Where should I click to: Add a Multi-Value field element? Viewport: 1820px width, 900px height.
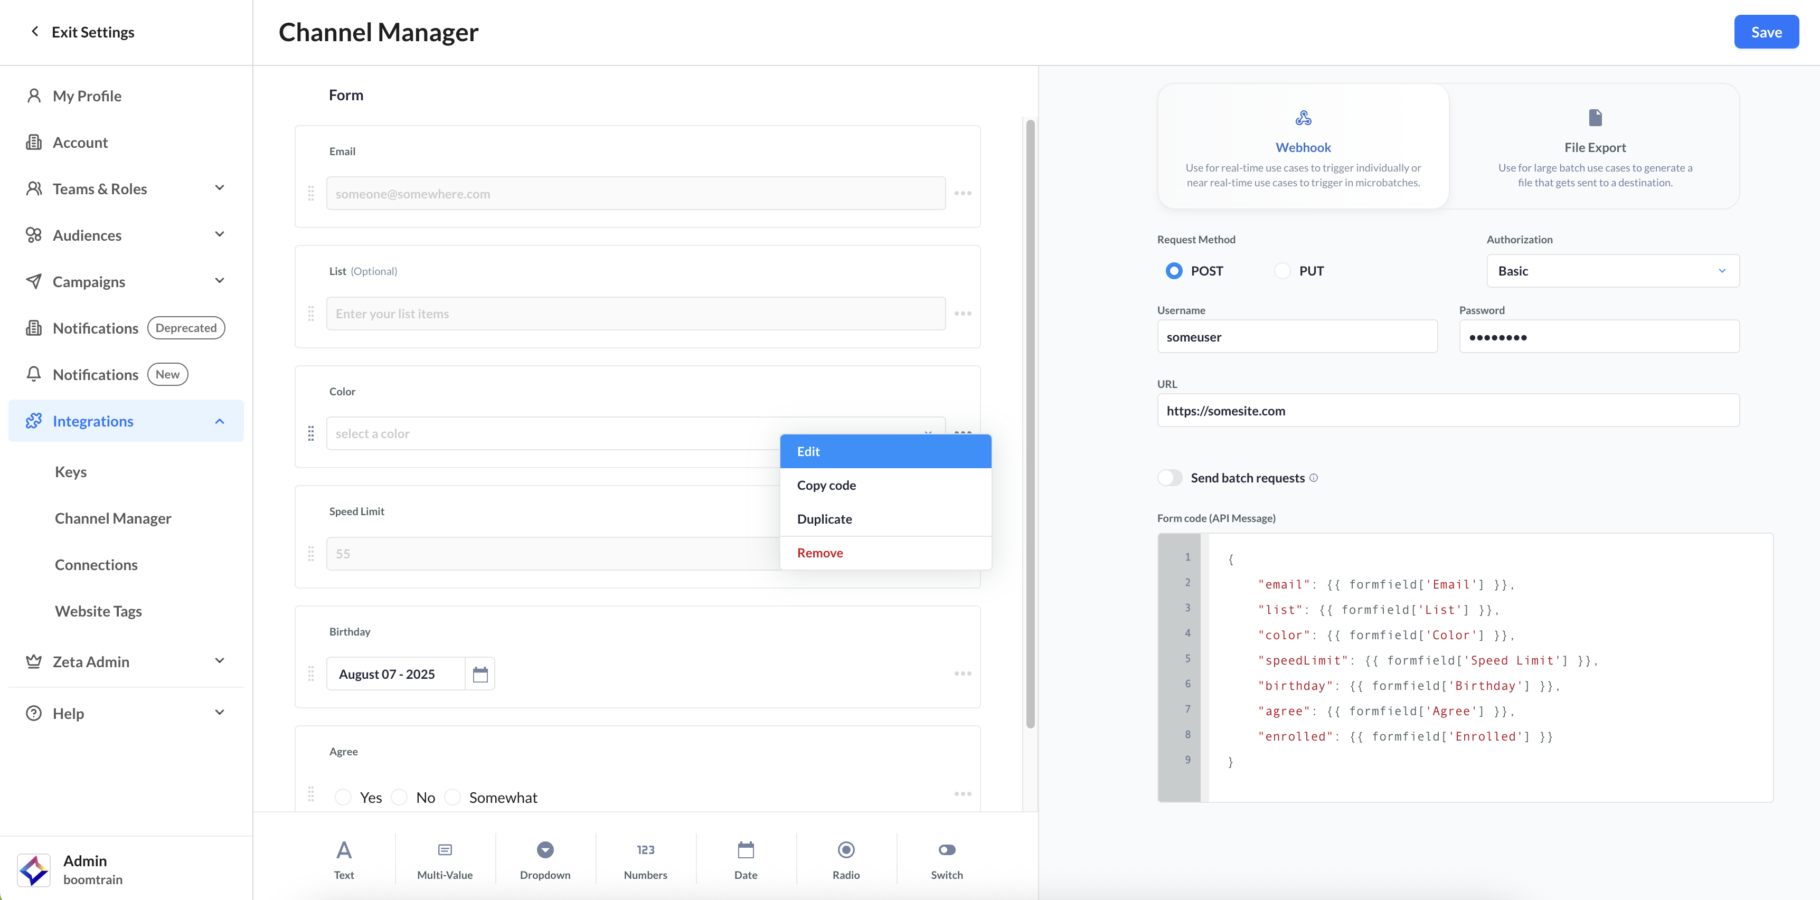pyautogui.click(x=445, y=858)
